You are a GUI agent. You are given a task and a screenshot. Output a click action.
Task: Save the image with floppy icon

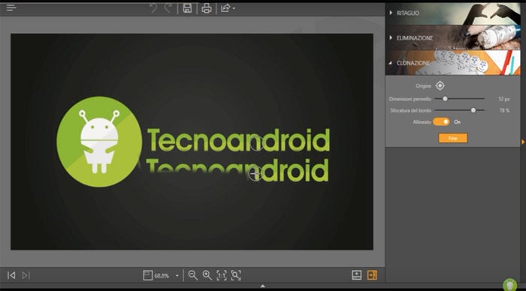tap(187, 8)
